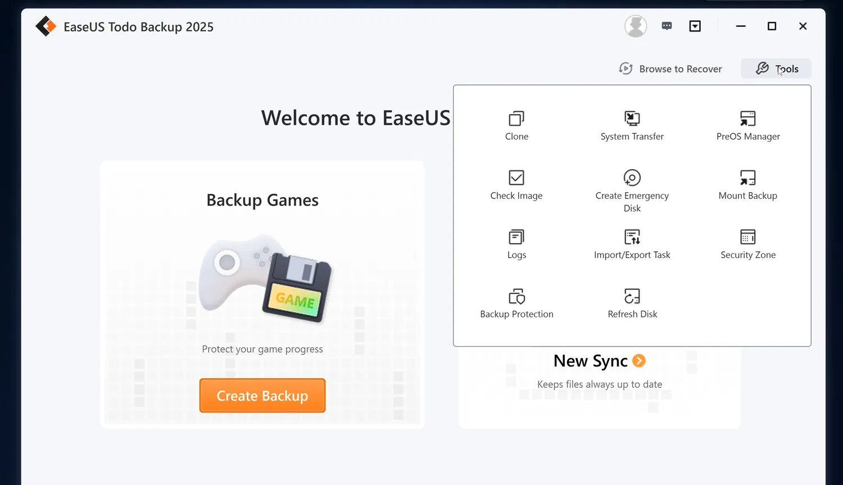
Task: Click the EaseUS logo in the title bar
Action: (x=46, y=26)
